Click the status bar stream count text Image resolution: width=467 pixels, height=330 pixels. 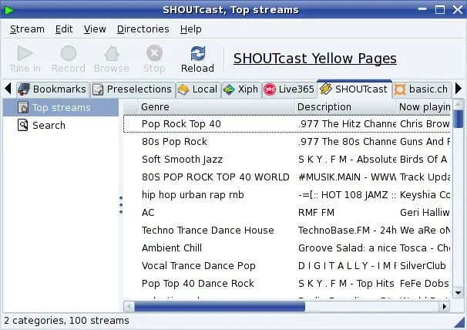66,321
